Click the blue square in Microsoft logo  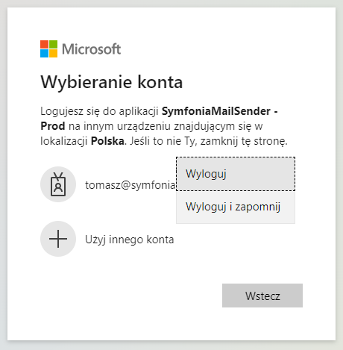44,53
